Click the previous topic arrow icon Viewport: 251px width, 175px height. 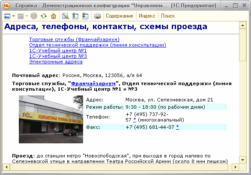point(75,16)
